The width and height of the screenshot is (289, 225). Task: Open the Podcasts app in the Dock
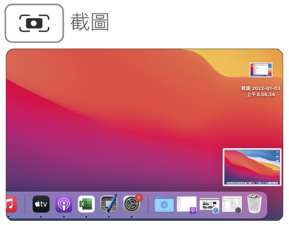pos(64,204)
